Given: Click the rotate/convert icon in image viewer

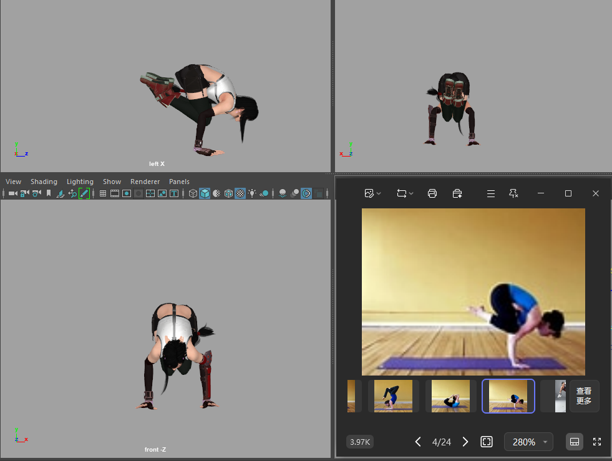Looking at the screenshot, I should click(x=401, y=193).
